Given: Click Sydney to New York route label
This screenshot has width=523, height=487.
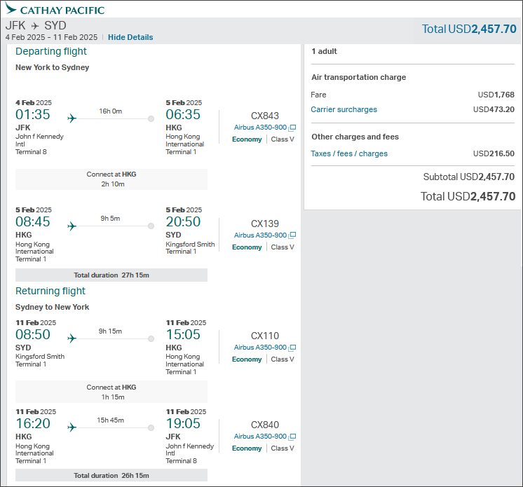Looking at the screenshot, I should pos(53,307).
